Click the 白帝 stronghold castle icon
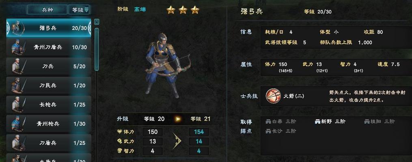 point(268,122)
